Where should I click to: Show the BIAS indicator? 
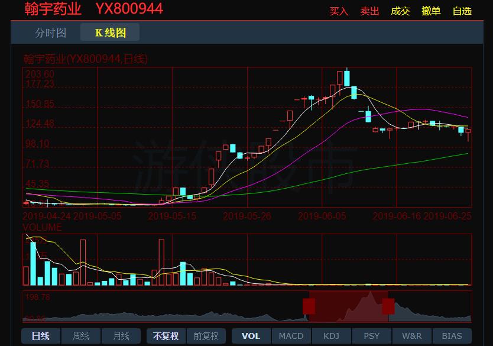tap(452, 336)
